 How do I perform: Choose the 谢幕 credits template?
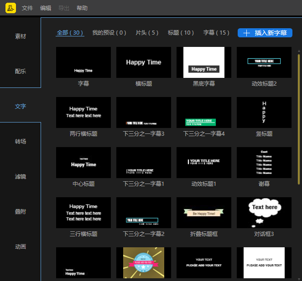(264, 163)
